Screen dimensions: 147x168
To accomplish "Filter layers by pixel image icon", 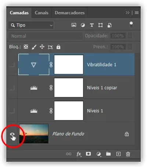I will 74,25.
